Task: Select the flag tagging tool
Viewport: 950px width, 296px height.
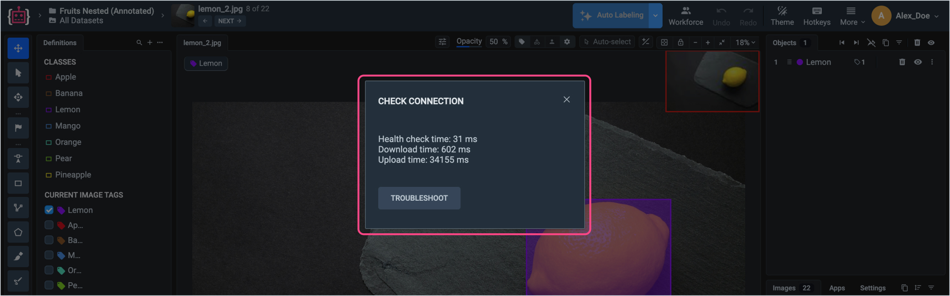Action: point(18,128)
